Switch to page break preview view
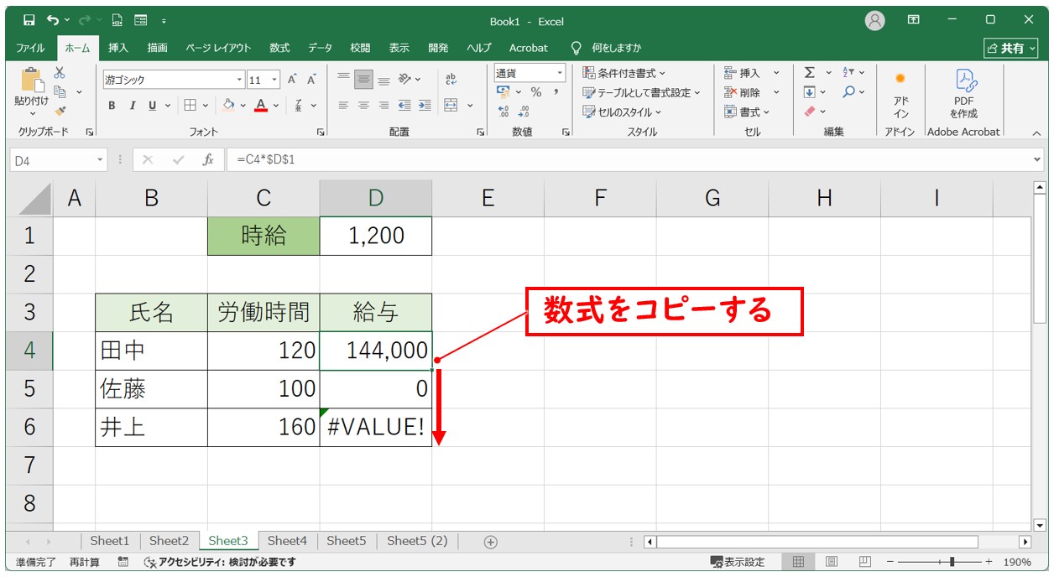Image resolution: width=1054 pixels, height=577 pixels. [864, 562]
